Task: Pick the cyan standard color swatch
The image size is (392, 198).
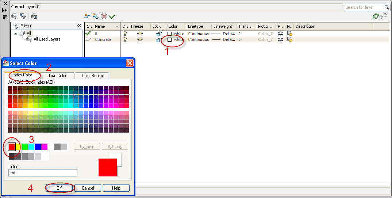Action: coord(31,147)
